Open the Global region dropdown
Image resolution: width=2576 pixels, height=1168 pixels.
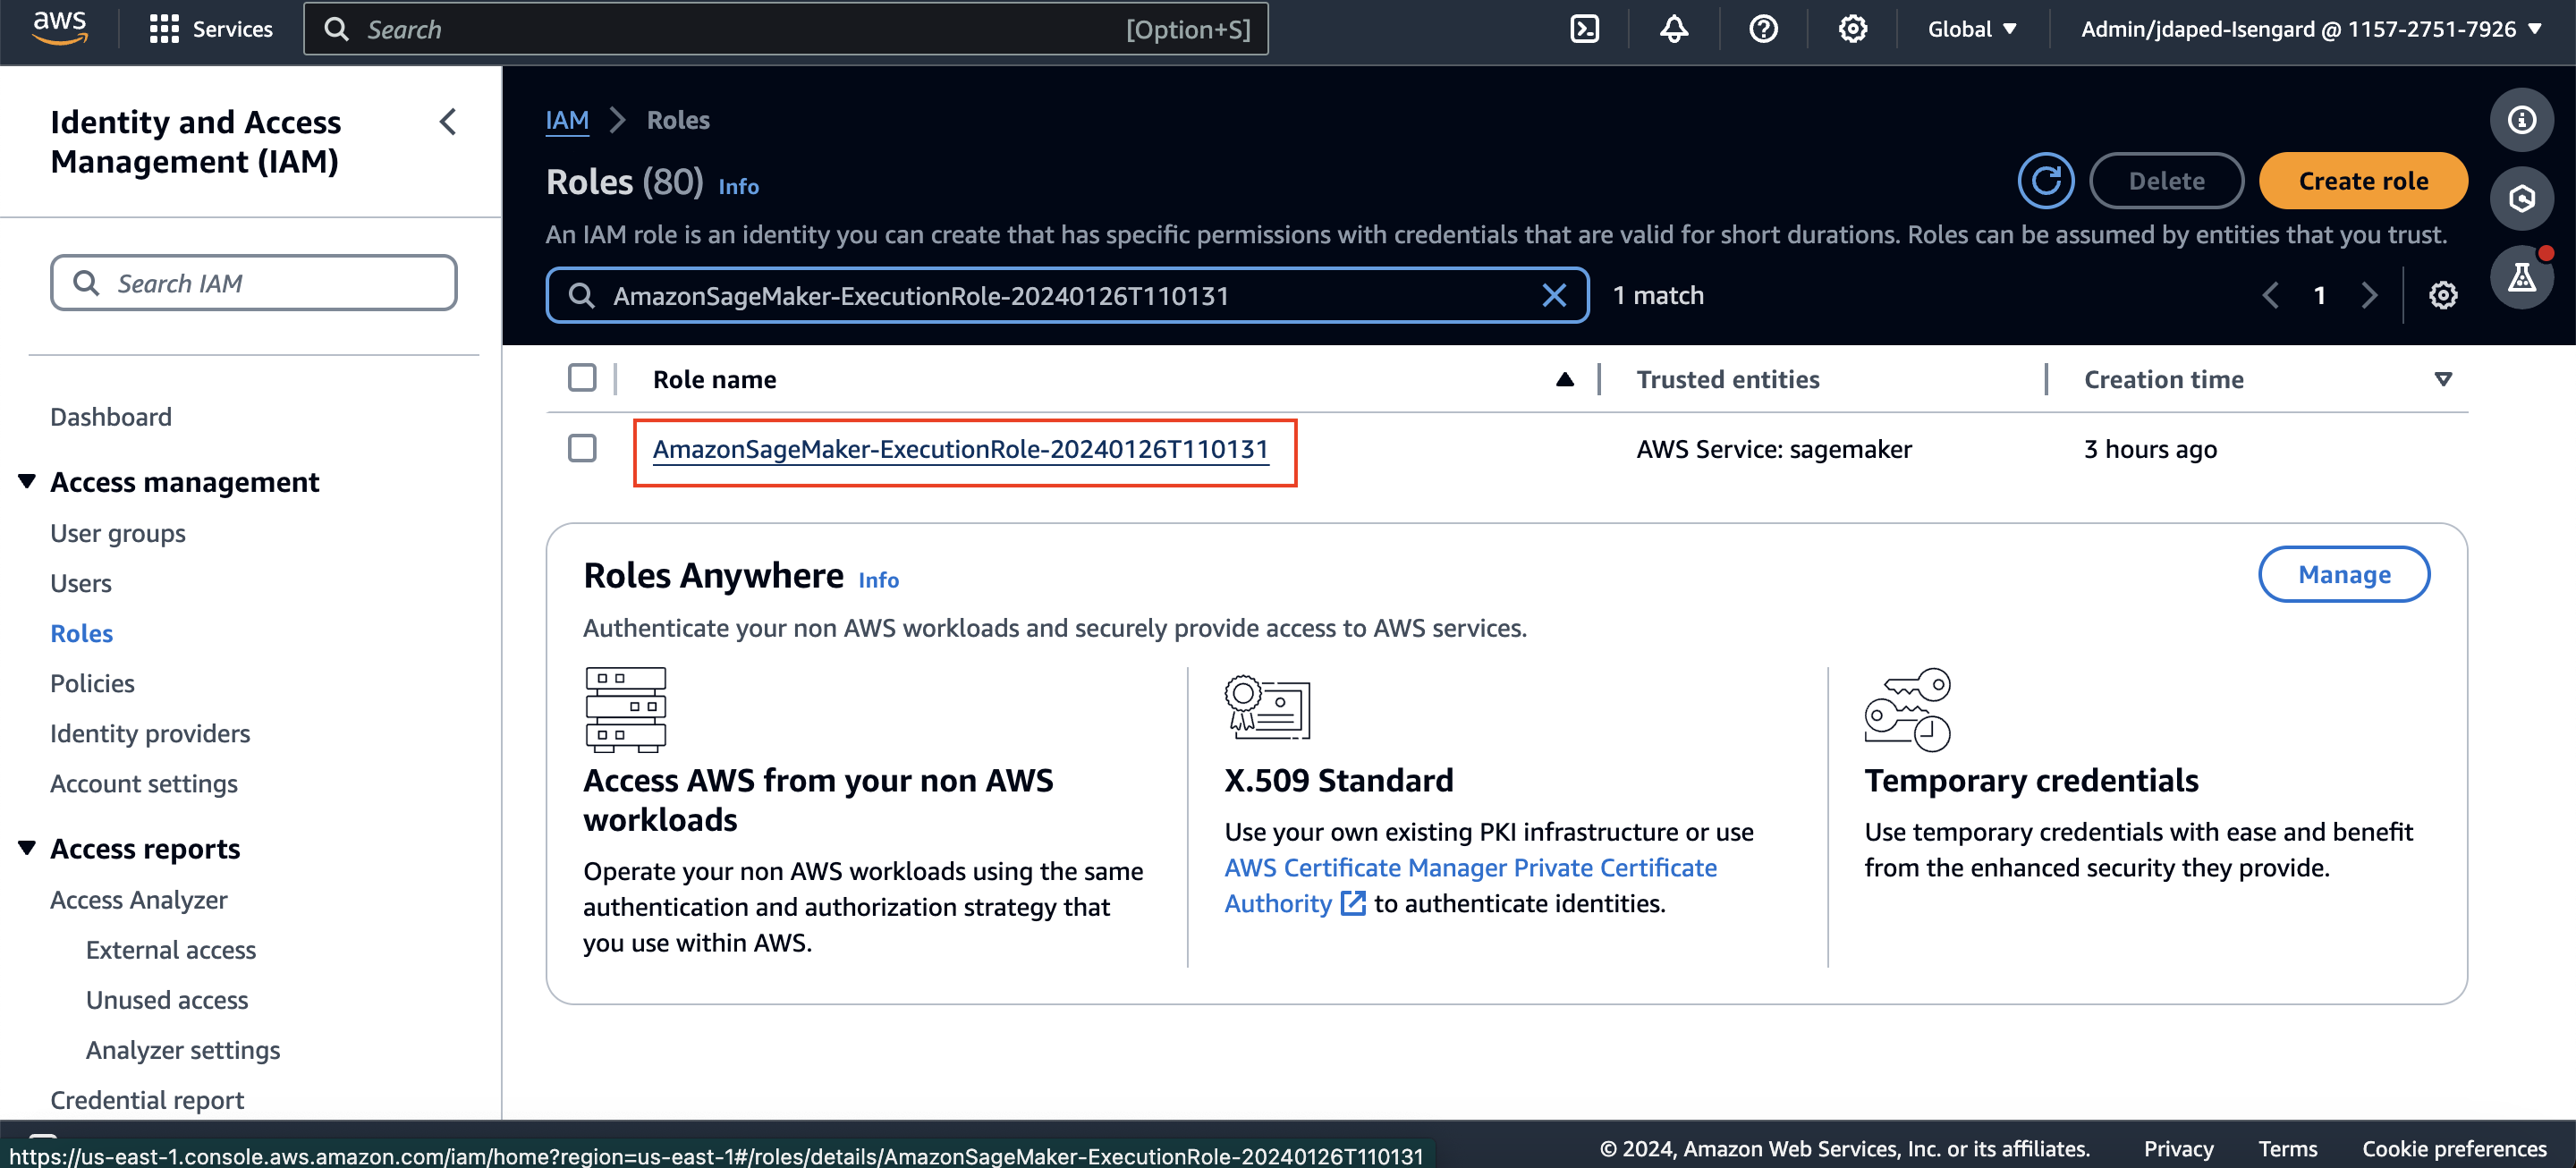coord(1971,29)
